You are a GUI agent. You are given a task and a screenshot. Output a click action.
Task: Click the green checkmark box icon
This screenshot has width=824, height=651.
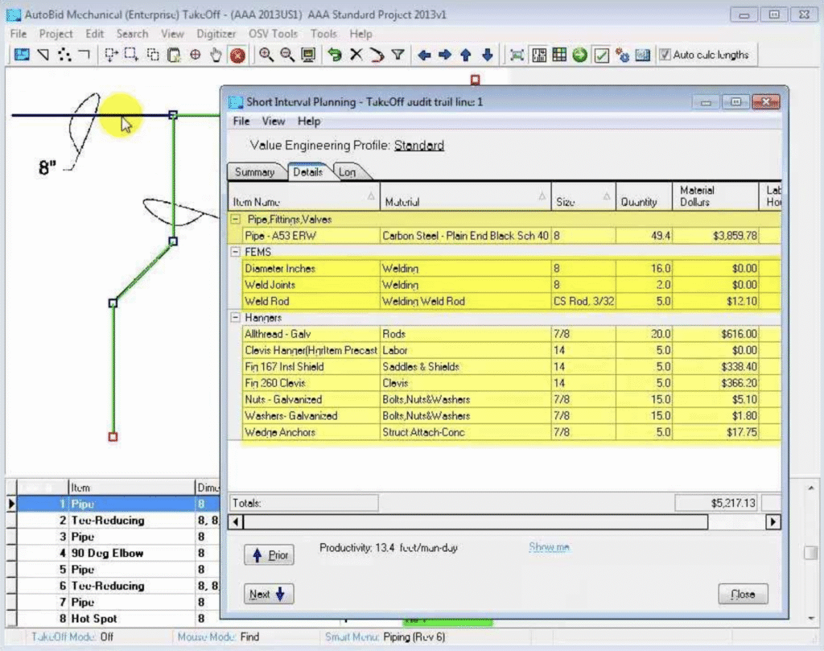(x=601, y=55)
